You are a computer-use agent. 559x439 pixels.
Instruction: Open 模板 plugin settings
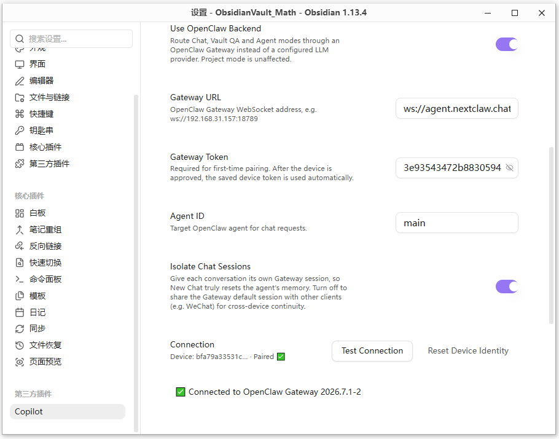click(x=68, y=296)
